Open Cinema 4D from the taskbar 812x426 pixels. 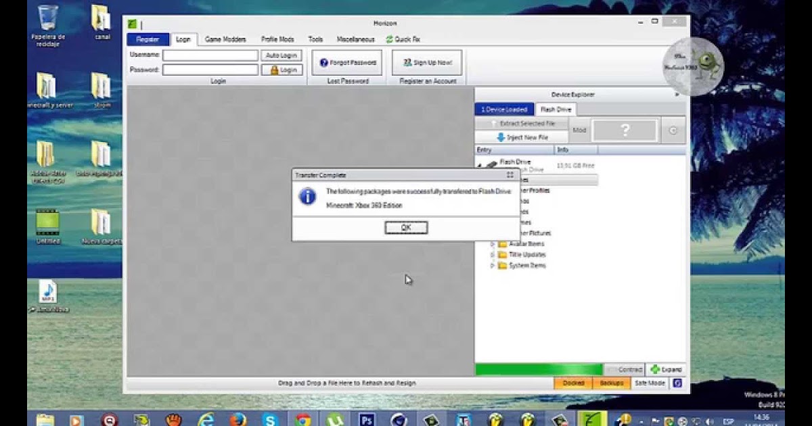[x=399, y=419]
